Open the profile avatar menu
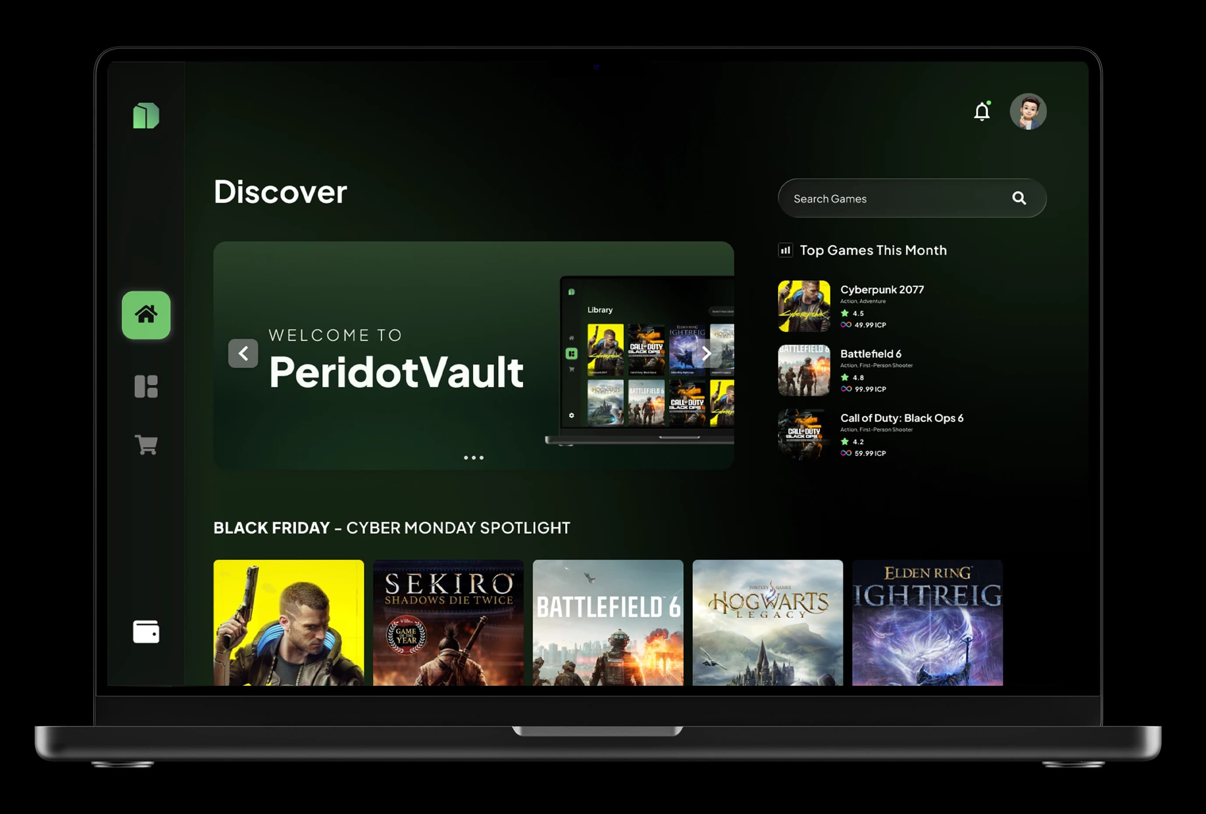Viewport: 1206px width, 814px height. pyautogui.click(x=1029, y=112)
